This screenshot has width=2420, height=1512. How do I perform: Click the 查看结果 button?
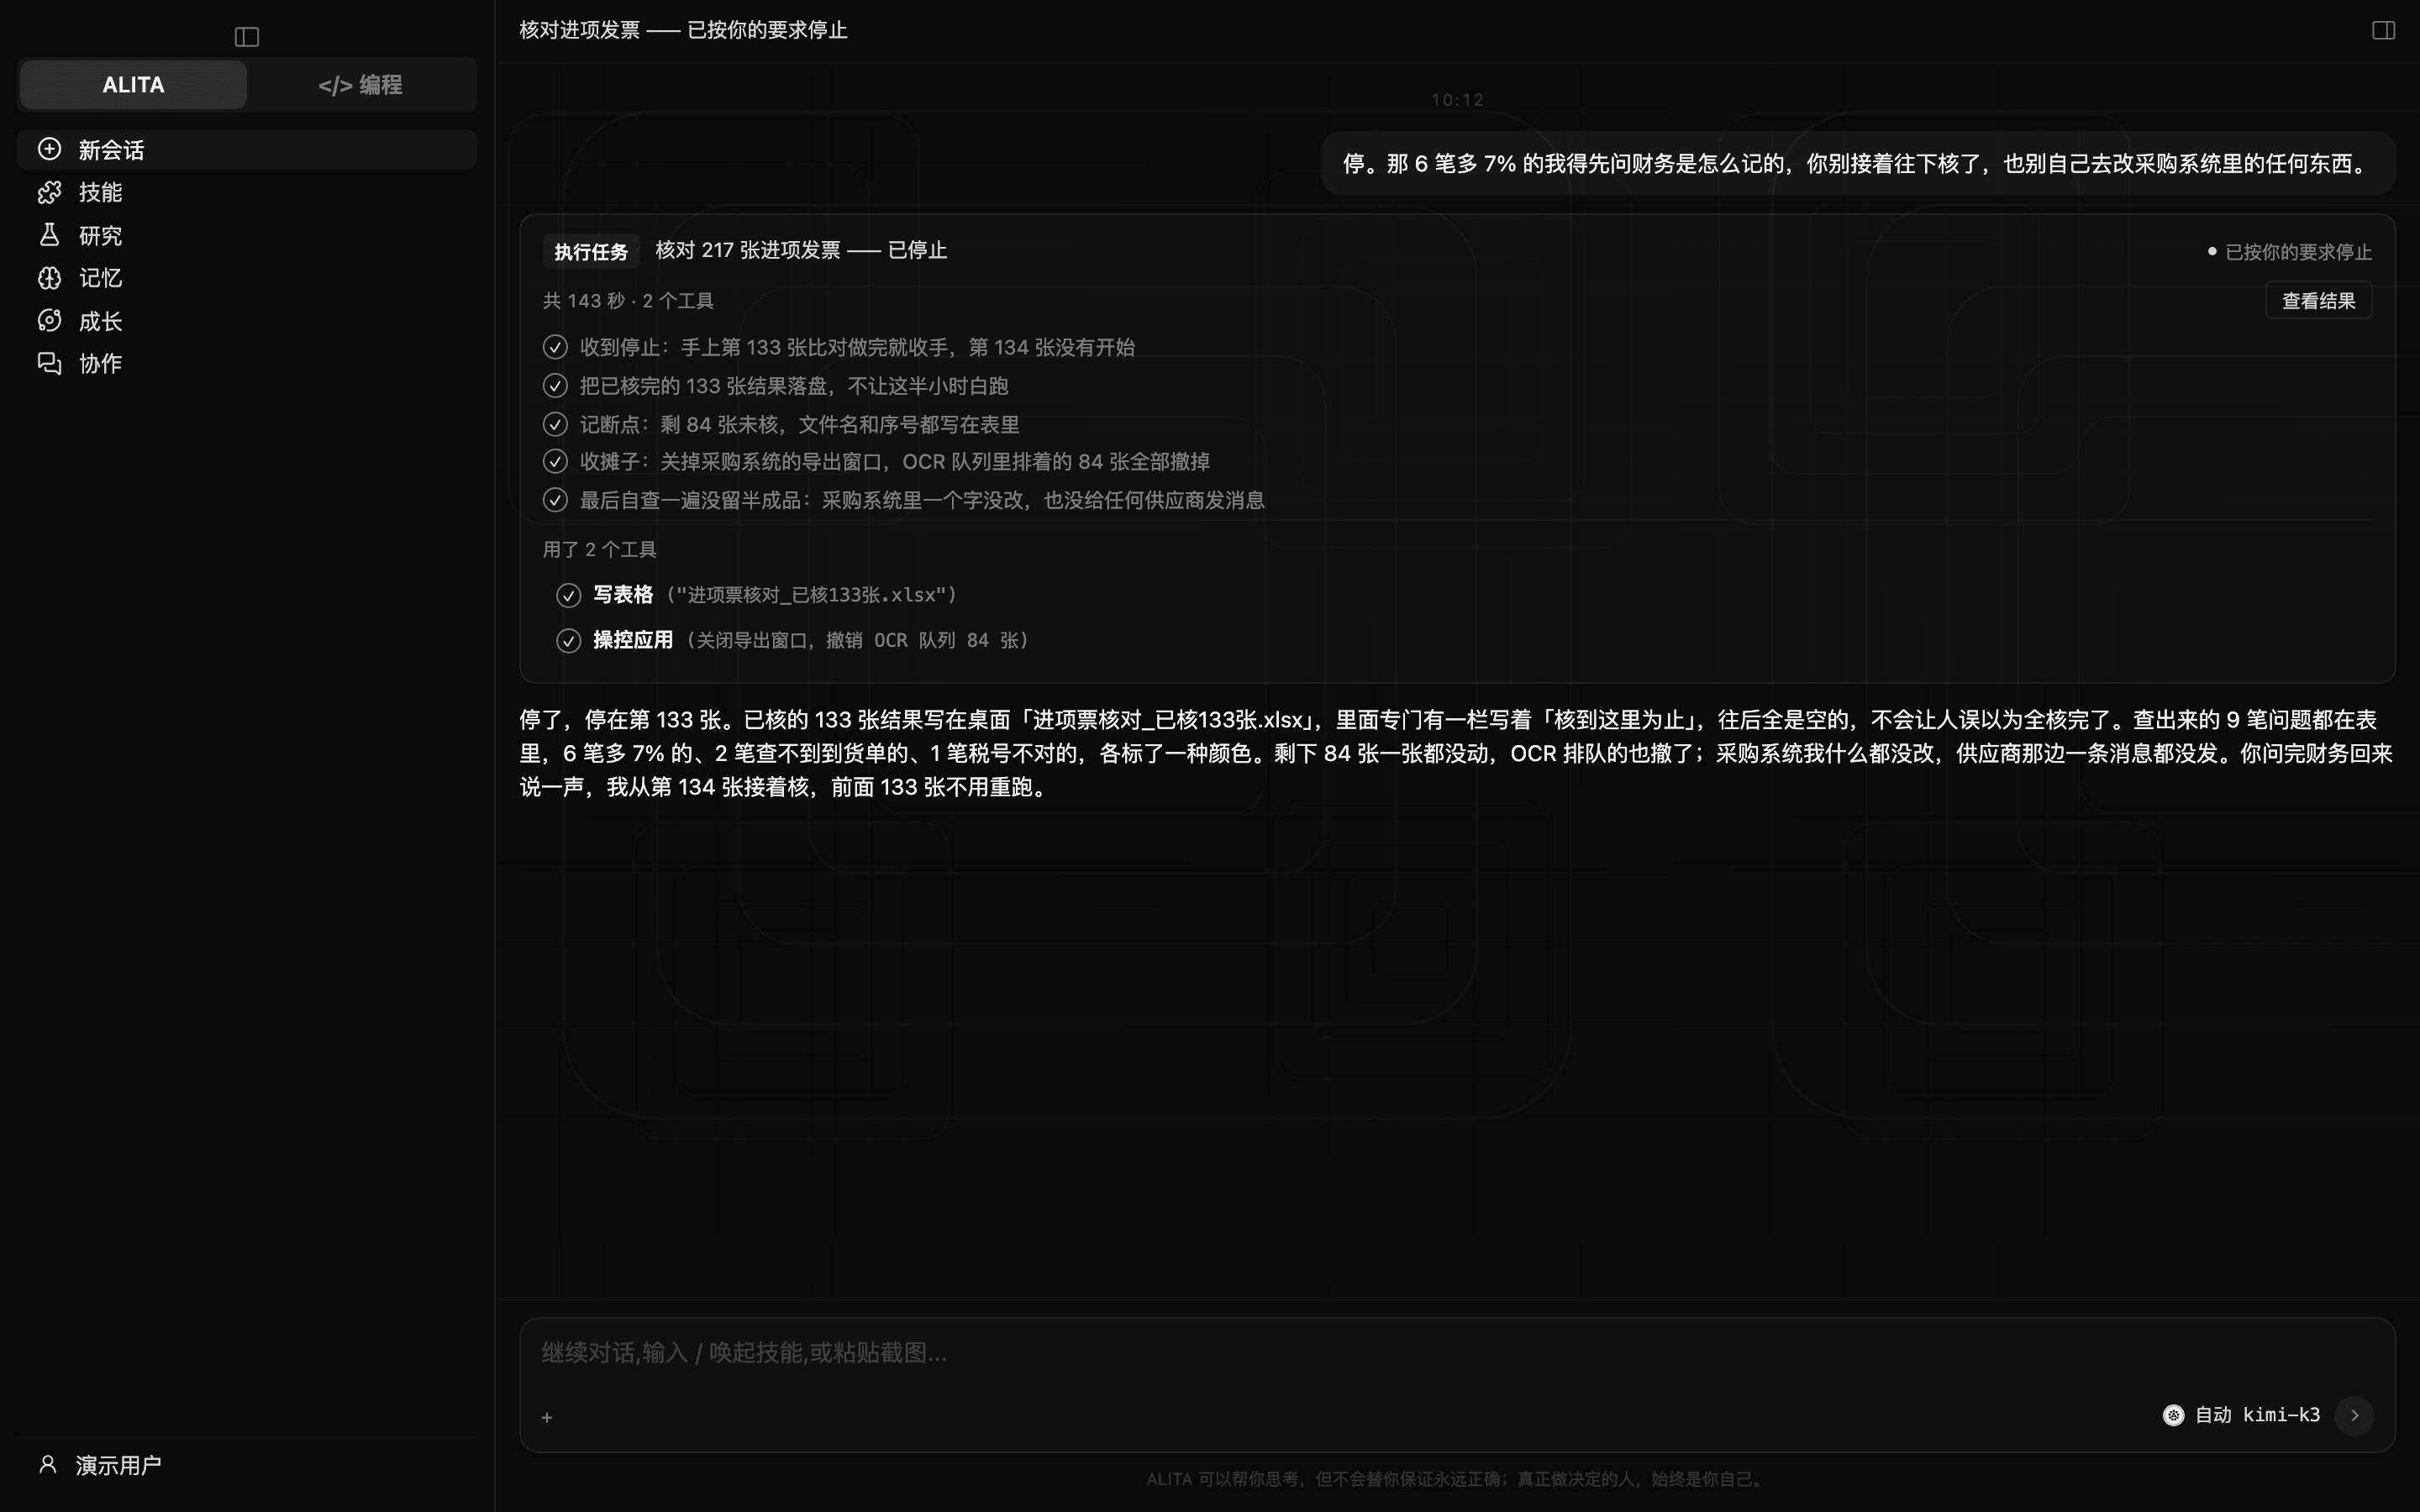(2318, 301)
